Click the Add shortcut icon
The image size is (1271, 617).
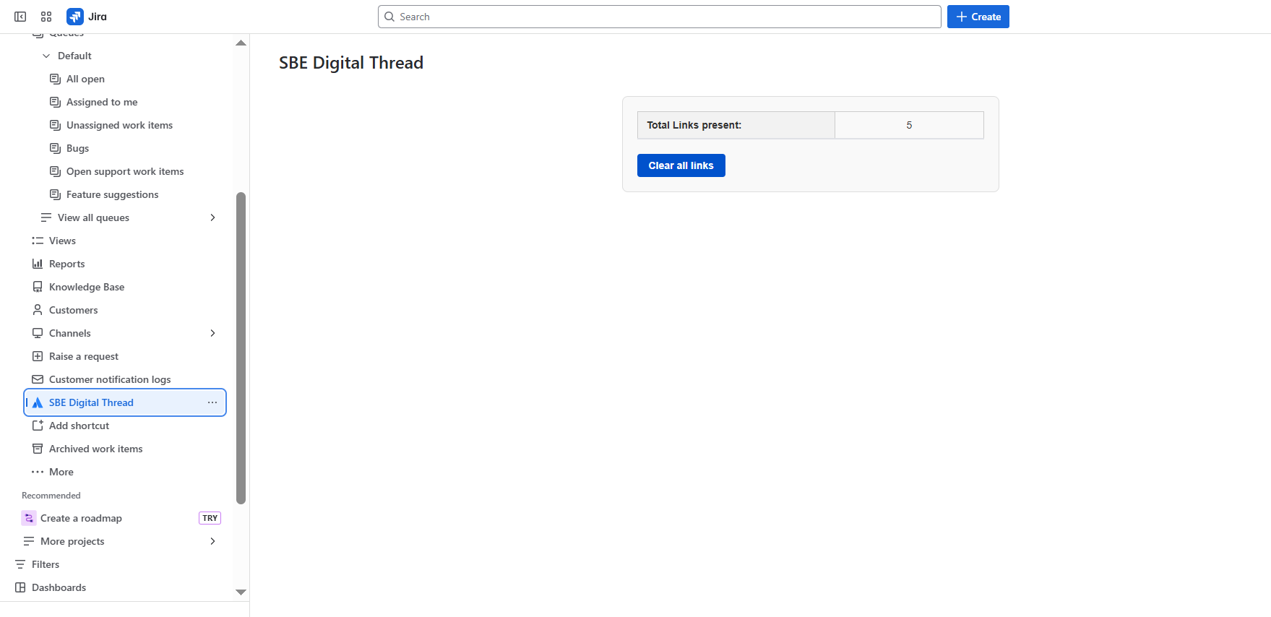pos(38,426)
